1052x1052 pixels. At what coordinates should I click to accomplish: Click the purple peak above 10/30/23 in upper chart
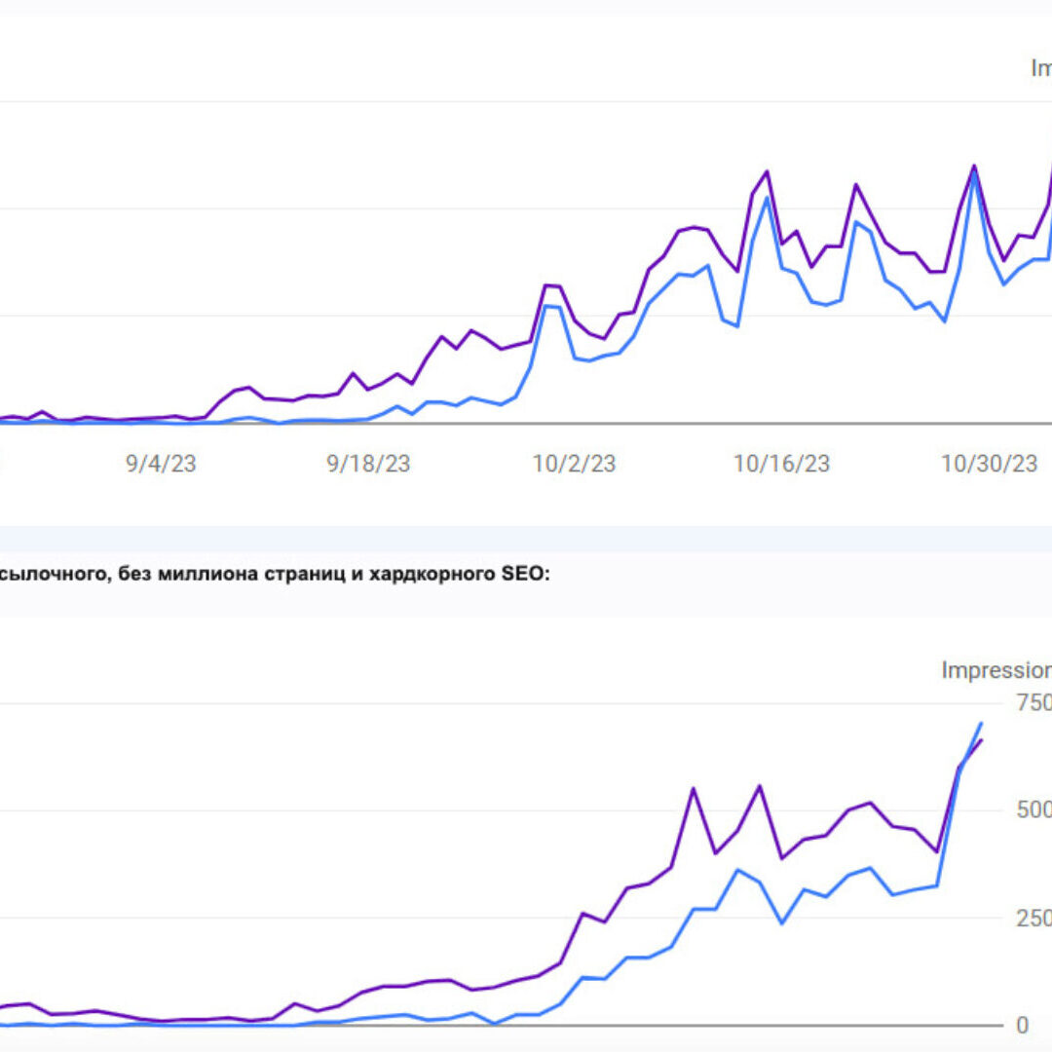click(x=973, y=166)
